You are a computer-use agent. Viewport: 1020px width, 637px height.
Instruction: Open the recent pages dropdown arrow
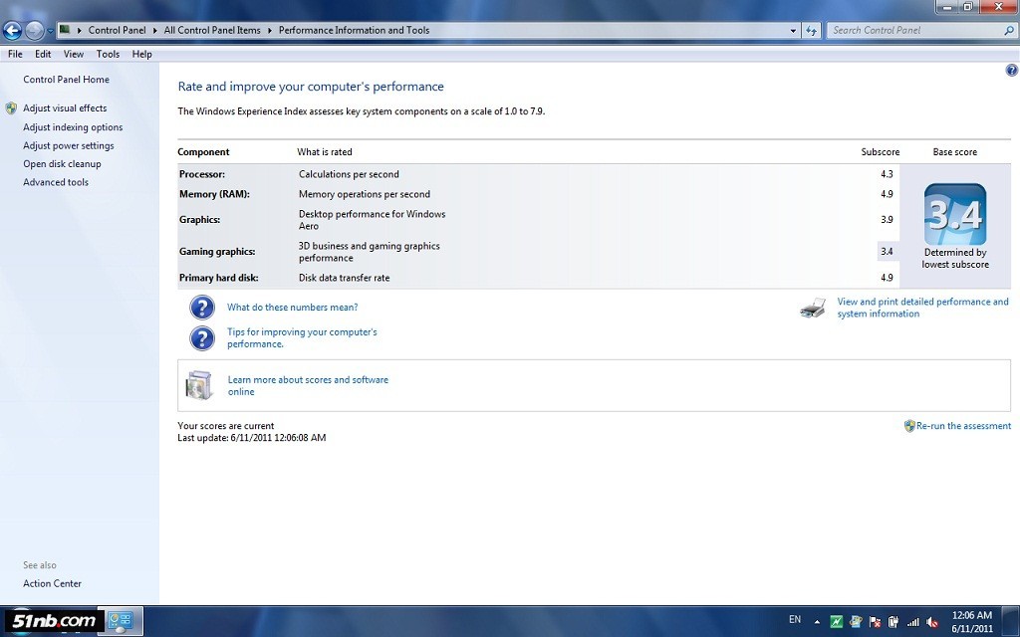51,31
